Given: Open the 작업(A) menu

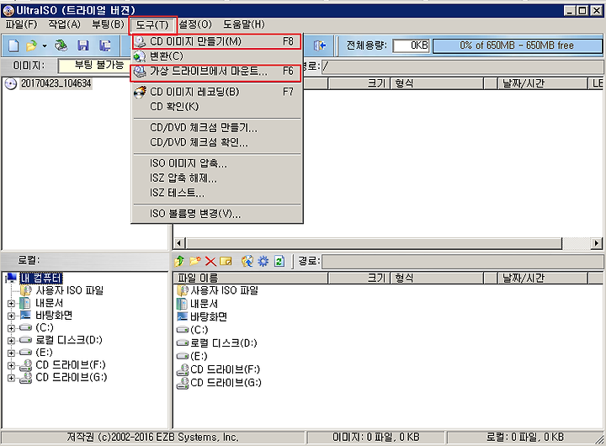Looking at the screenshot, I should click(x=64, y=24).
